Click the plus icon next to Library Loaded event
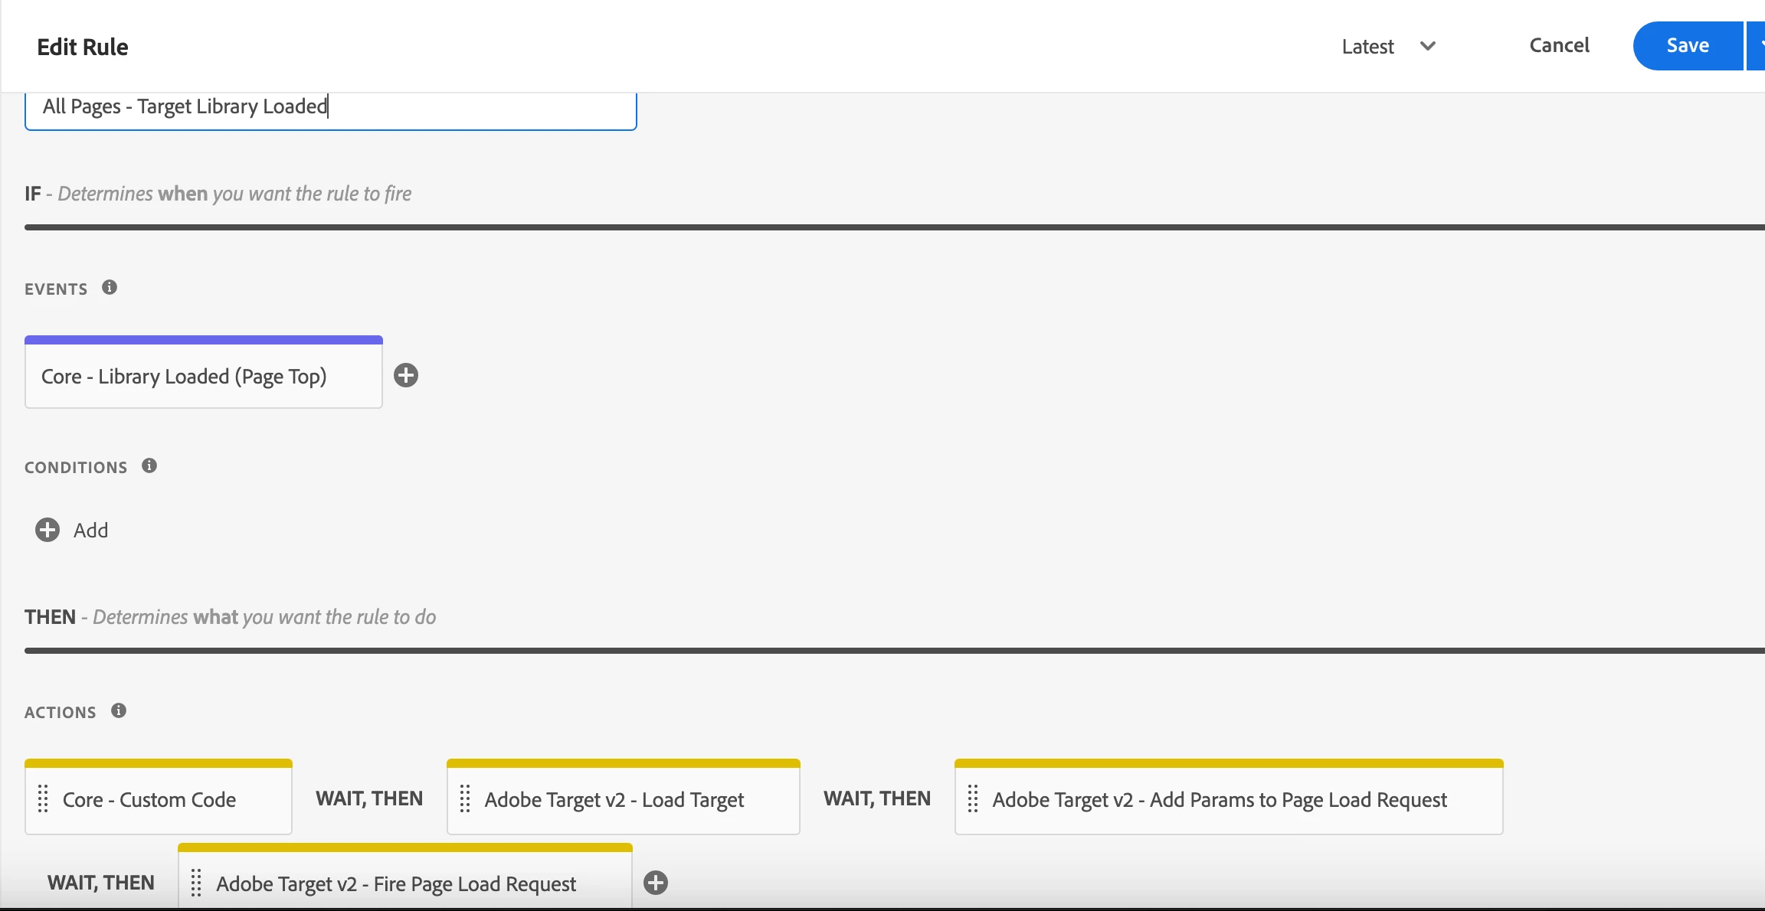Viewport: 1765px width, 911px height. 406,375
